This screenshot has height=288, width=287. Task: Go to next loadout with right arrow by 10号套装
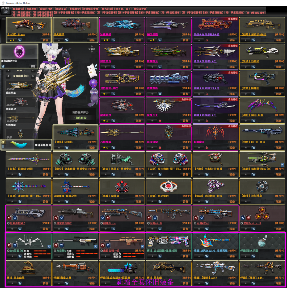click(x=33, y=76)
